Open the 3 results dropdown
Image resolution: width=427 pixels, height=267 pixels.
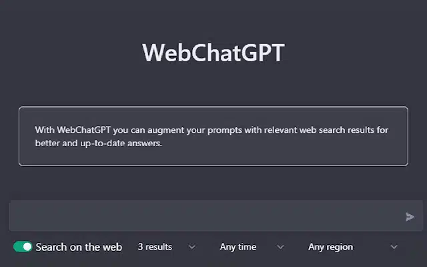[166, 247]
